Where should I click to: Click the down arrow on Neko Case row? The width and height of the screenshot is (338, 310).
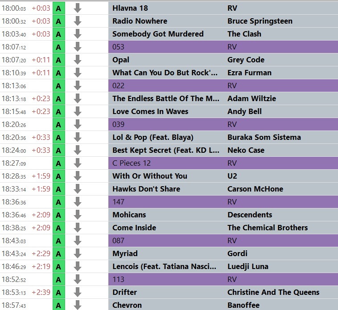[x=78, y=150]
